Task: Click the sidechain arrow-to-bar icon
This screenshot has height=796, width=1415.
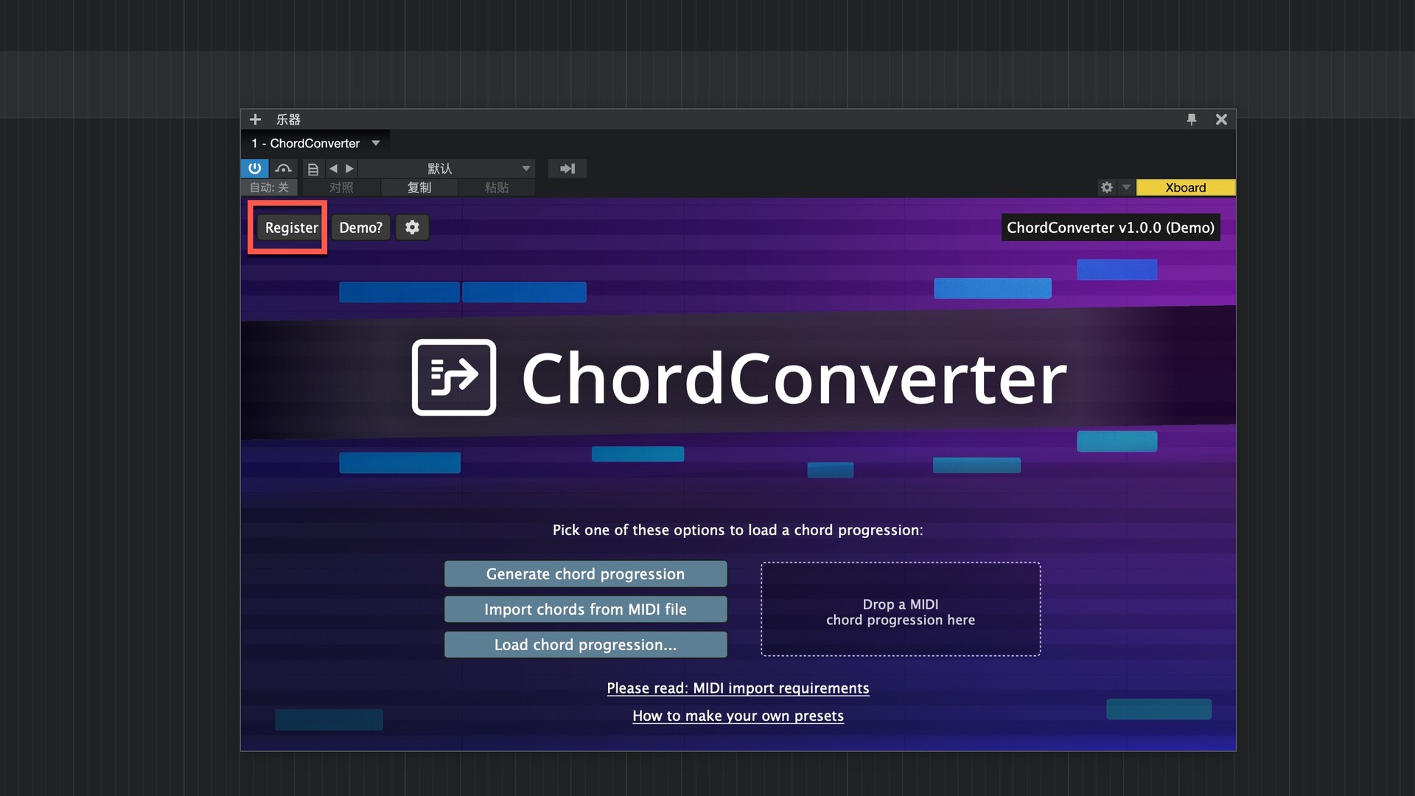Action: tap(567, 169)
